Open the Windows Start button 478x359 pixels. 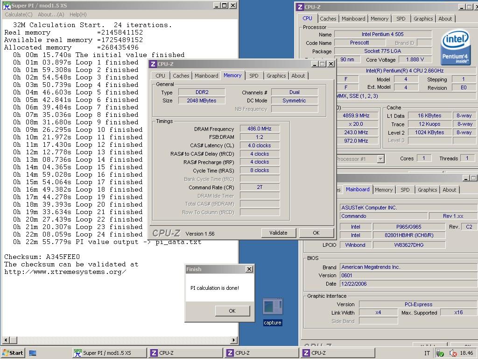click(x=13, y=353)
